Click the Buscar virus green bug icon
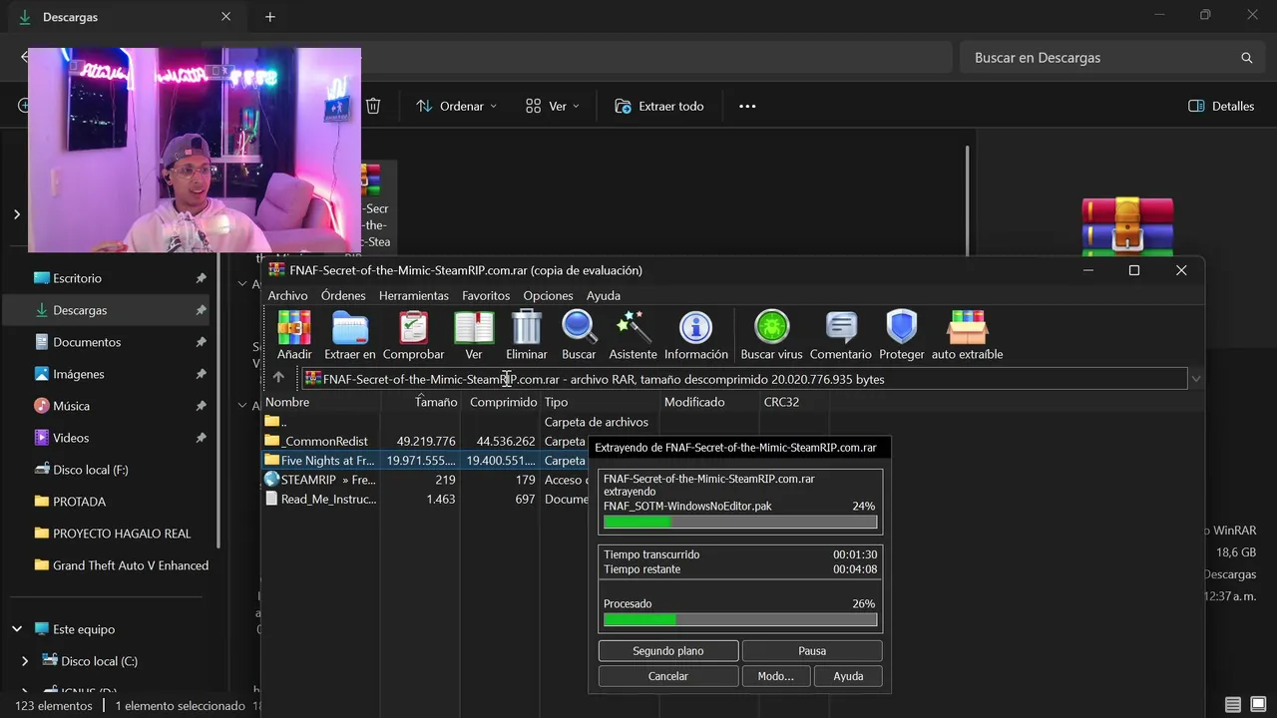The width and height of the screenshot is (1277, 718). 771,327
